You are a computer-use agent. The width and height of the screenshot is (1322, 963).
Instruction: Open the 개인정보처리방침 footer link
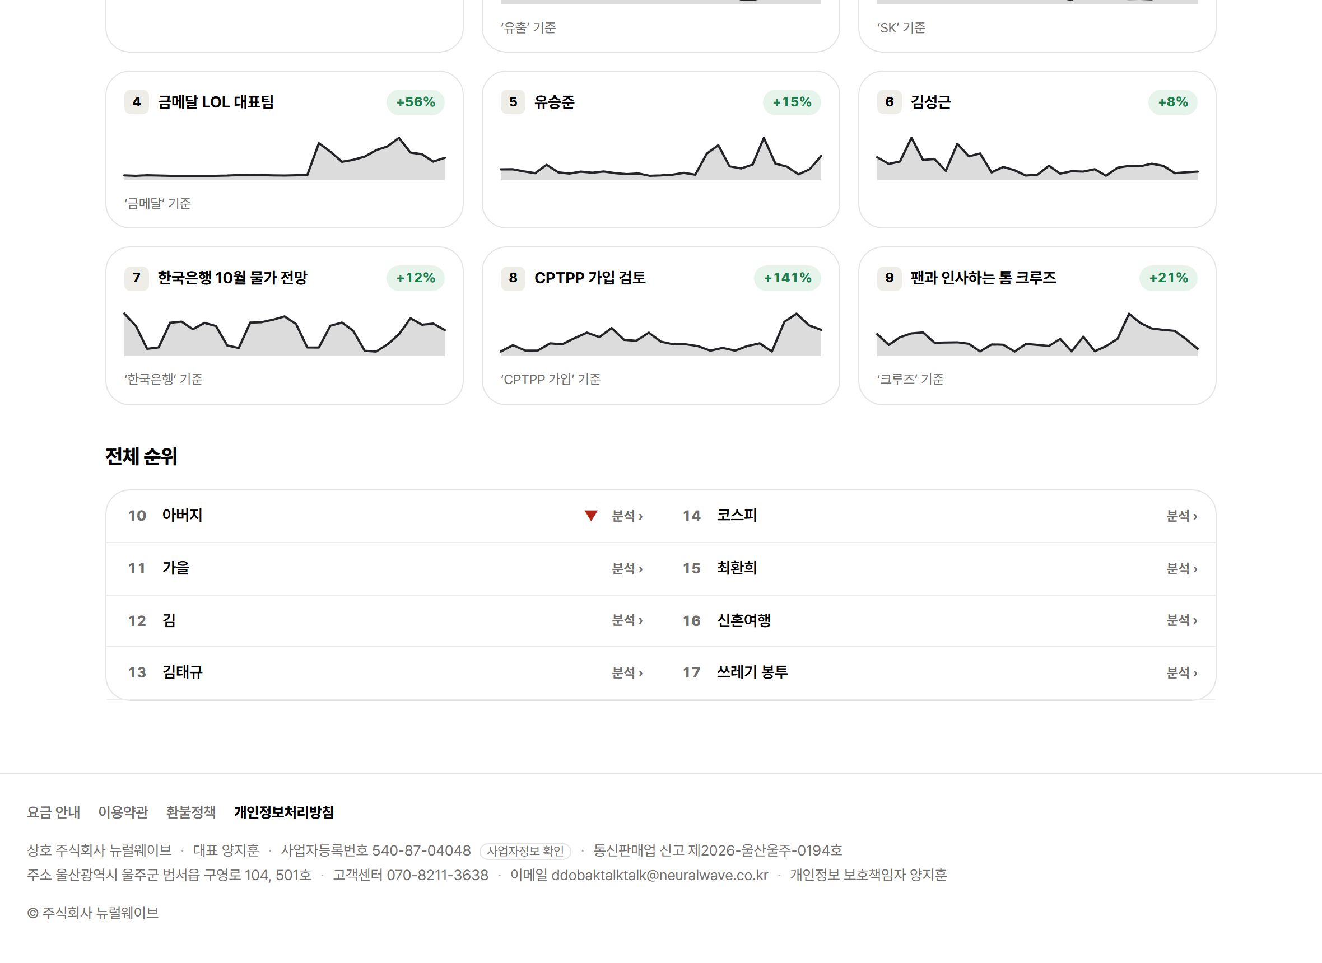[284, 812]
